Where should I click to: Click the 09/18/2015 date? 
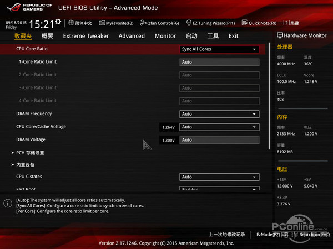pyautogui.click(x=16, y=23)
